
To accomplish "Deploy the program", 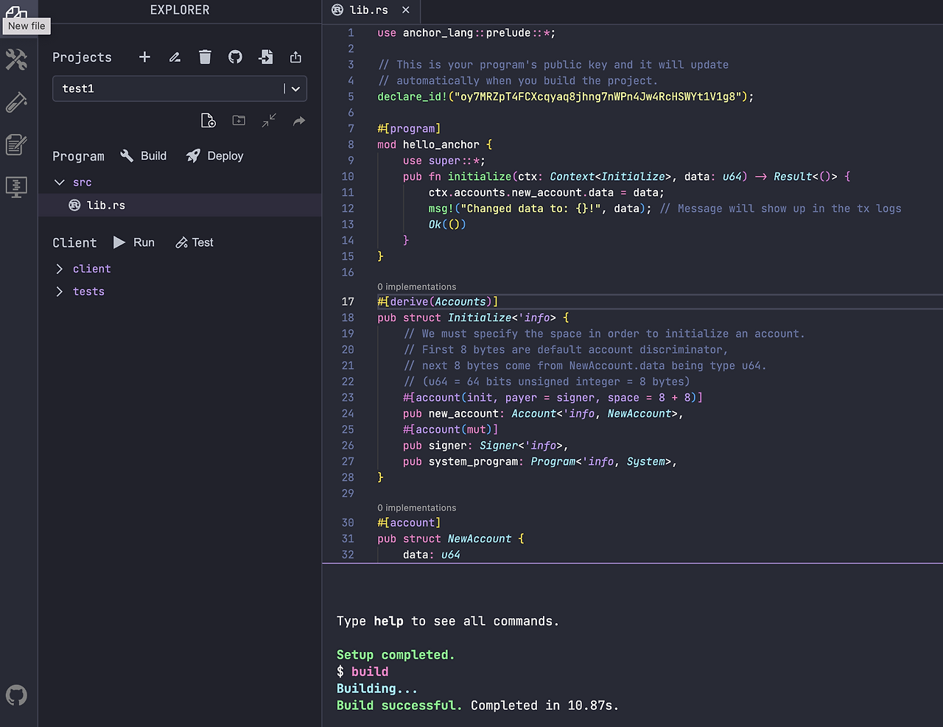I will pyautogui.click(x=214, y=156).
